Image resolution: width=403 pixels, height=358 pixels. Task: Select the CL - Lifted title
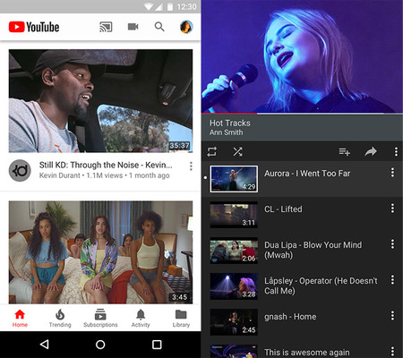click(283, 209)
